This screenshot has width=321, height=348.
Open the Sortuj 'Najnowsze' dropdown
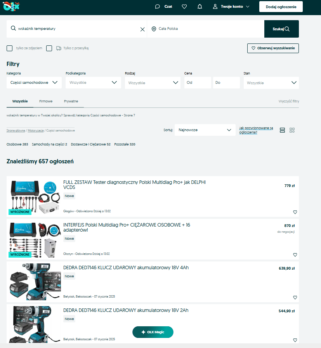click(205, 130)
